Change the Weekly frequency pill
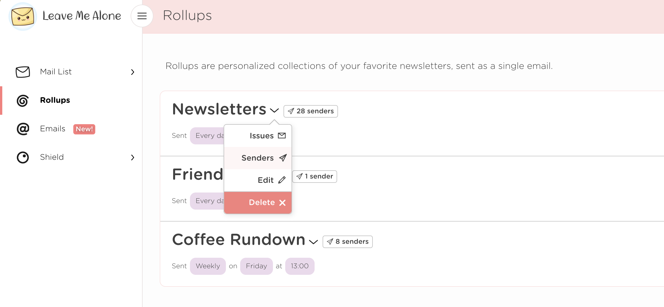The height and width of the screenshot is (307, 664). (x=208, y=266)
